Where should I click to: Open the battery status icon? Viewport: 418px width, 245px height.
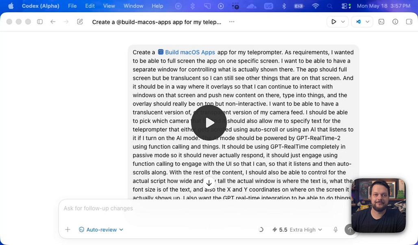[299, 6]
